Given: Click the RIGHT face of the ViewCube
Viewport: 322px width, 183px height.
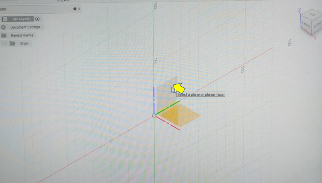Looking at the screenshot, I should pos(317,25).
